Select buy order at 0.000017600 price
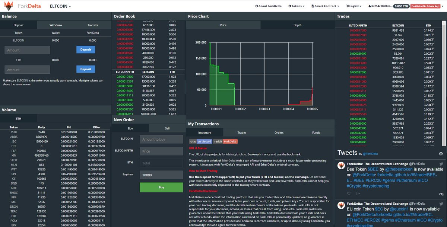The image size is (447, 227). 148,77
